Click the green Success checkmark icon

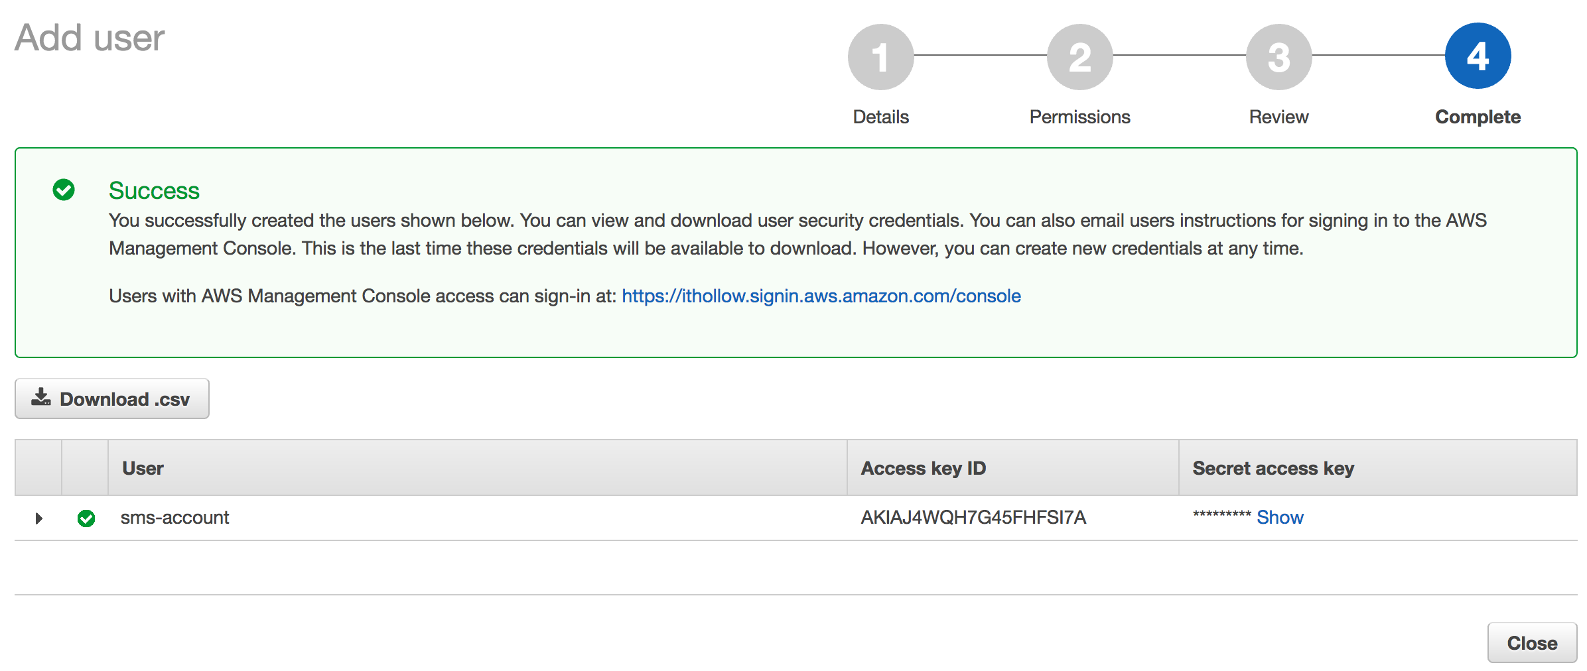tap(64, 190)
